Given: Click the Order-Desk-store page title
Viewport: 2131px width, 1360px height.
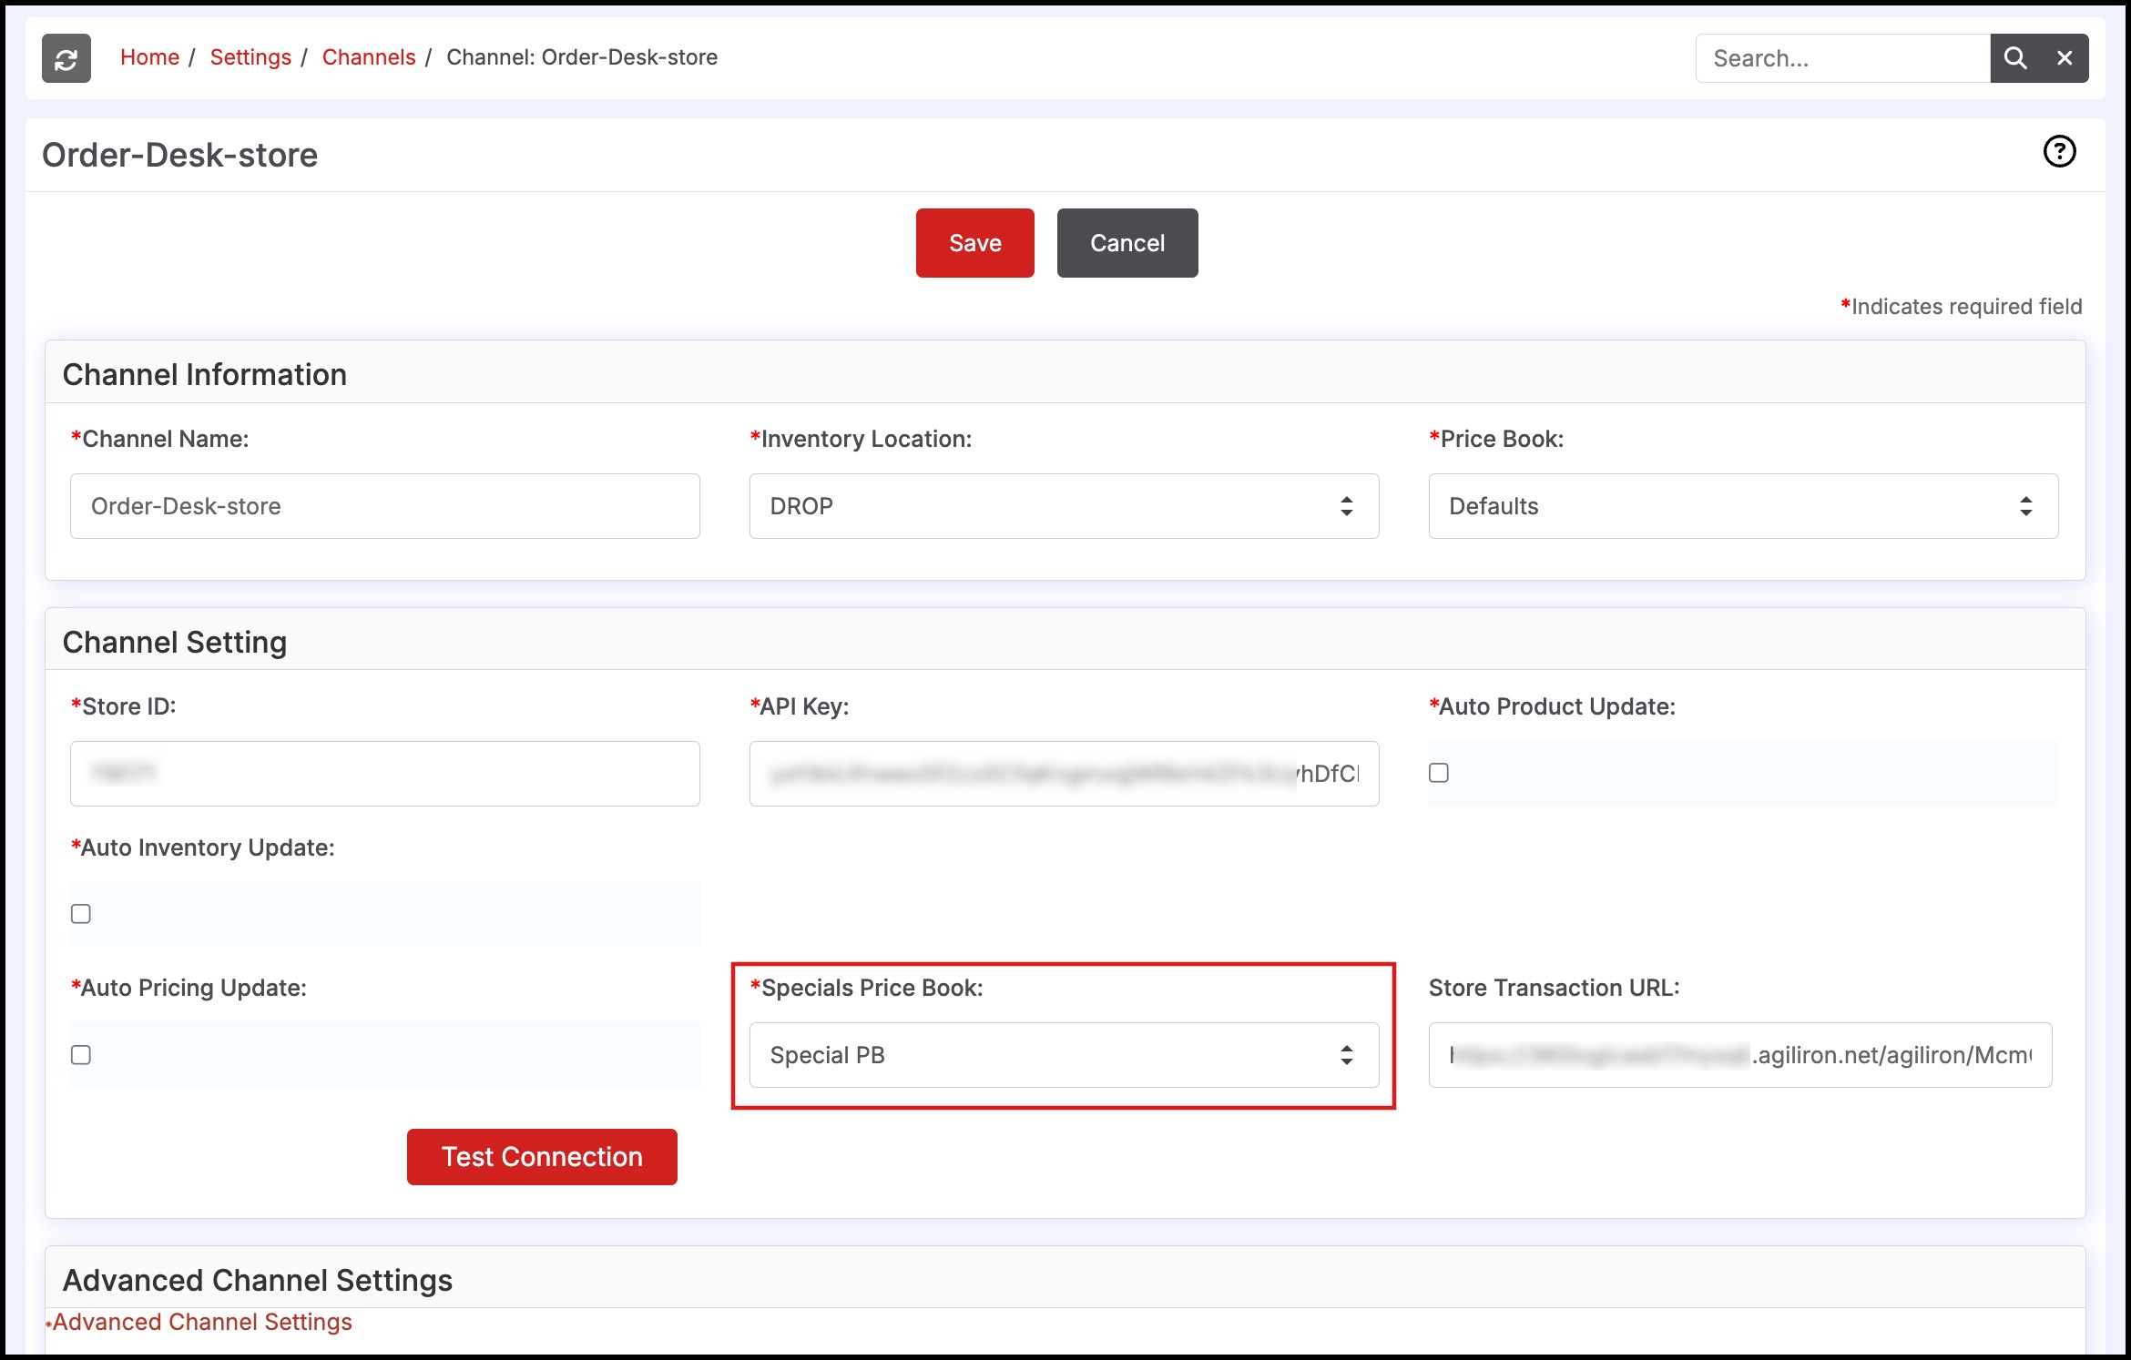Looking at the screenshot, I should pyautogui.click(x=180, y=155).
